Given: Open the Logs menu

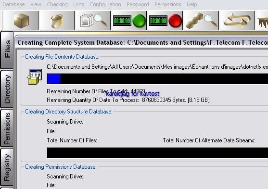Looking at the screenshot, I should pyautogui.click(x=78, y=4).
